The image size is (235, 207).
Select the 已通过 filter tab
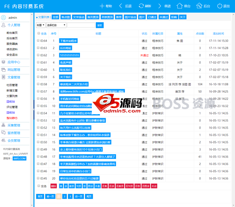point(152,17)
